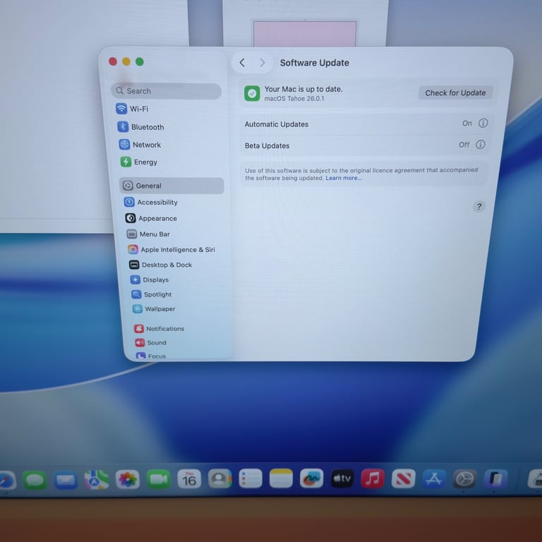Image resolution: width=542 pixels, height=542 pixels.
Task: Open Apple Intelligence & Siri settings
Action: [171, 250]
